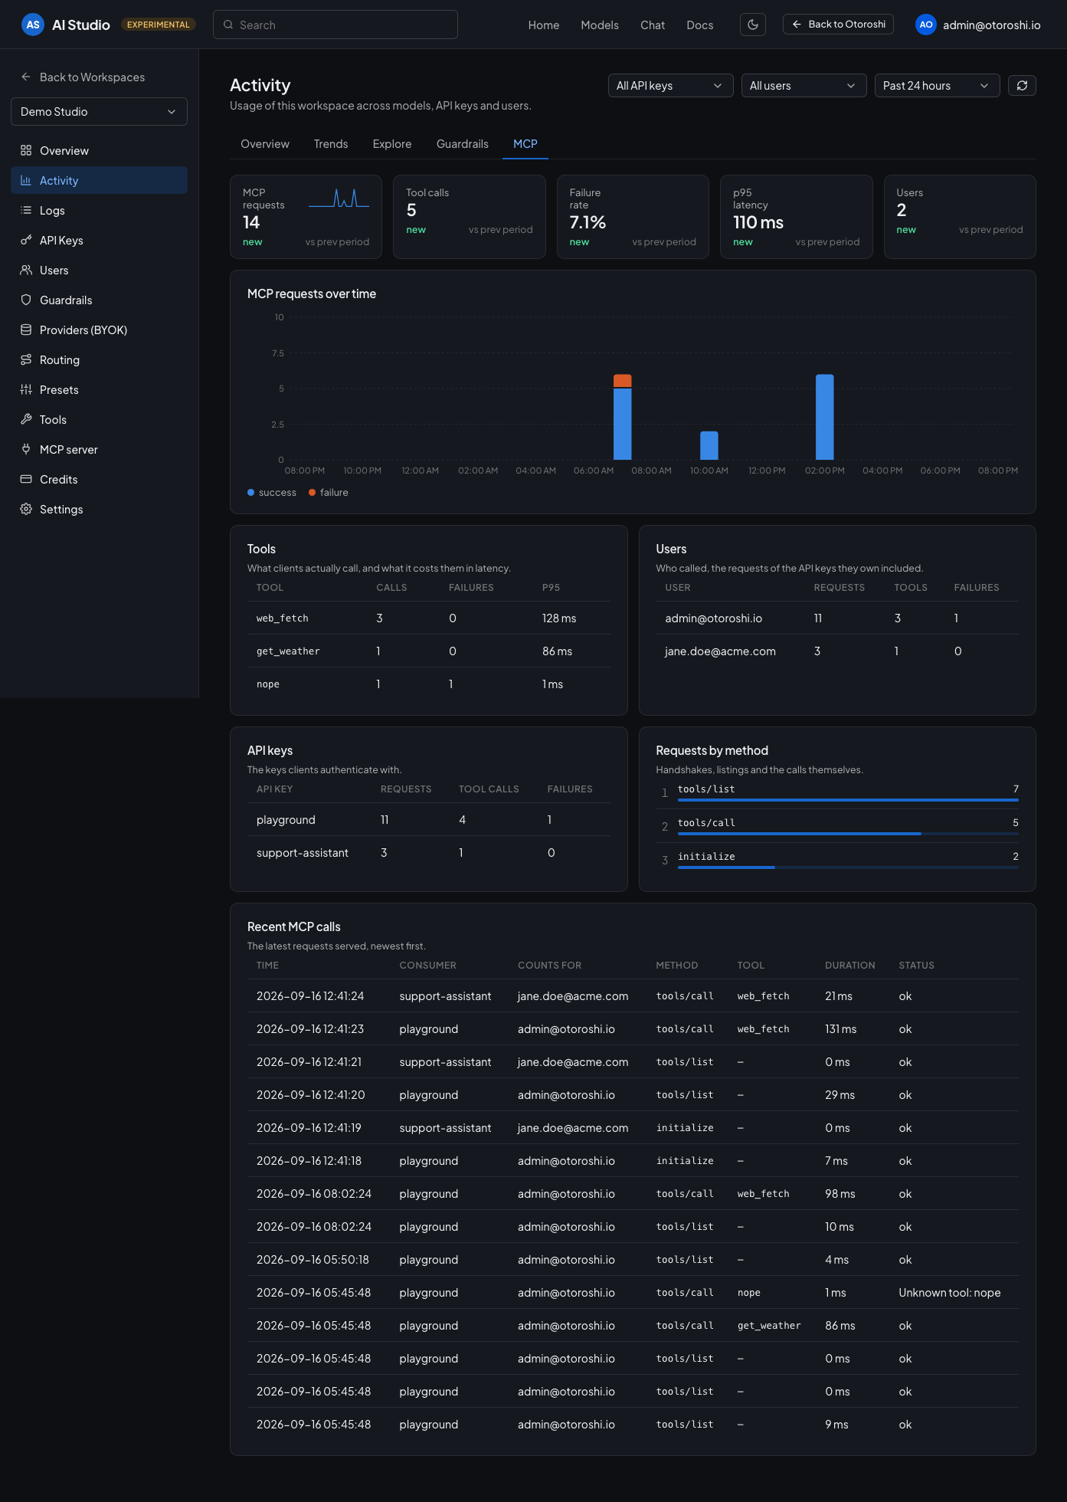Click the Settings gear icon
The image size is (1067, 1502).
point(26,509)
